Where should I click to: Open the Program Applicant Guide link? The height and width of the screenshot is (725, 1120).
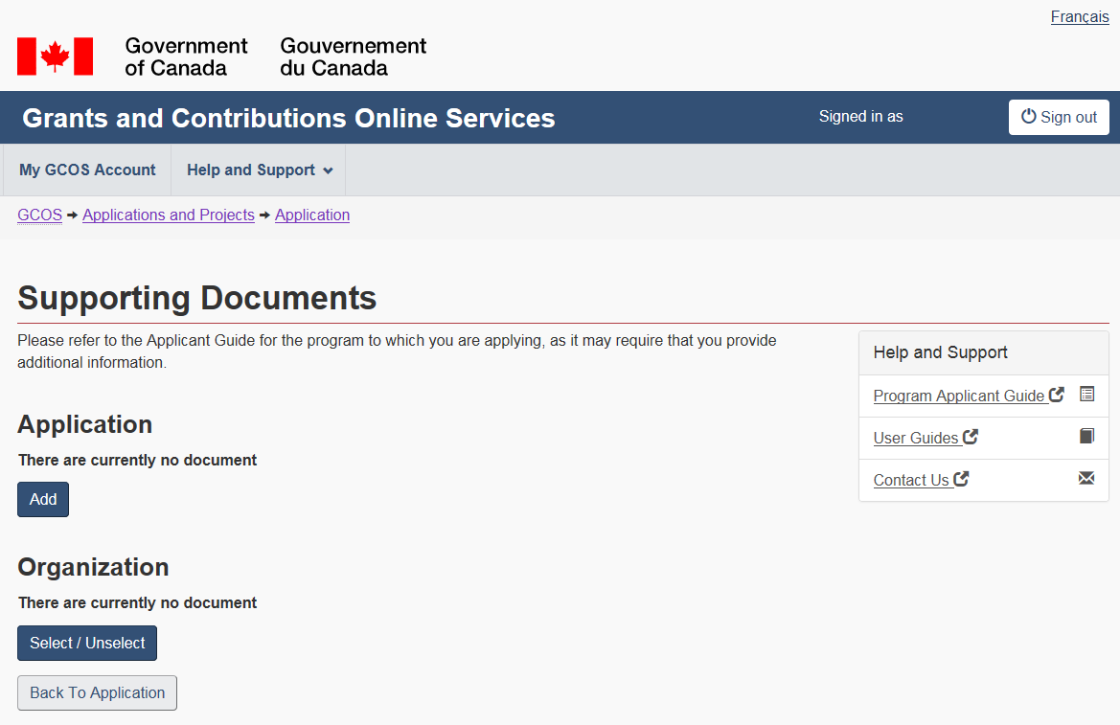pos(958,396)
